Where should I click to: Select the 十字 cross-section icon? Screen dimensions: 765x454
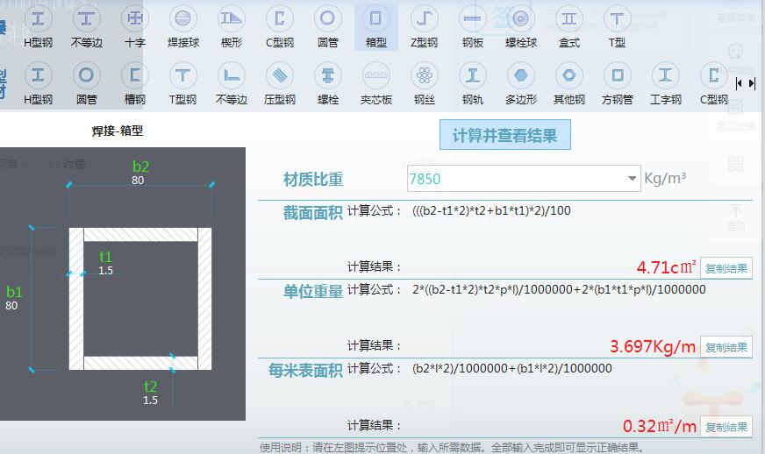[134, 28]
